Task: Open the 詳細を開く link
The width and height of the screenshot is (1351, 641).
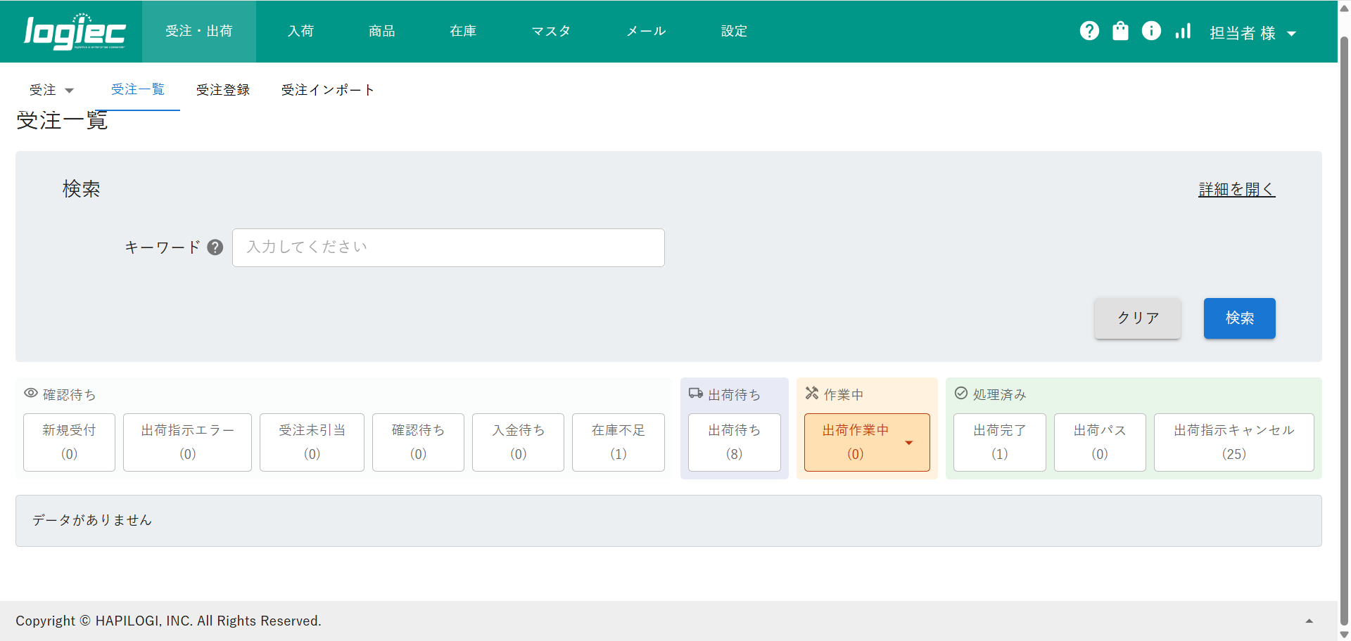Action: point(1236,189)
